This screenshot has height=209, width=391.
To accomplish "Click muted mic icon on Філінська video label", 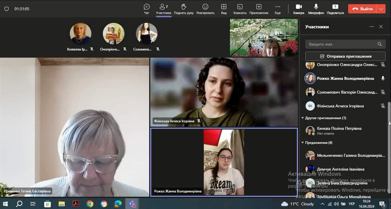I will (x=199, y=121).
